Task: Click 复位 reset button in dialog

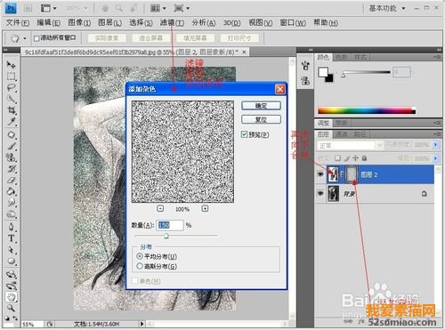Action: [261, 119]
